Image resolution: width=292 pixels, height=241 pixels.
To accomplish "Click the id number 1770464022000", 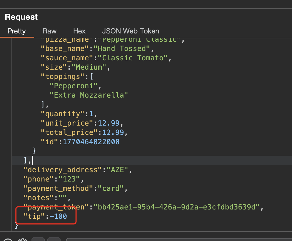I will pos(91,142).
